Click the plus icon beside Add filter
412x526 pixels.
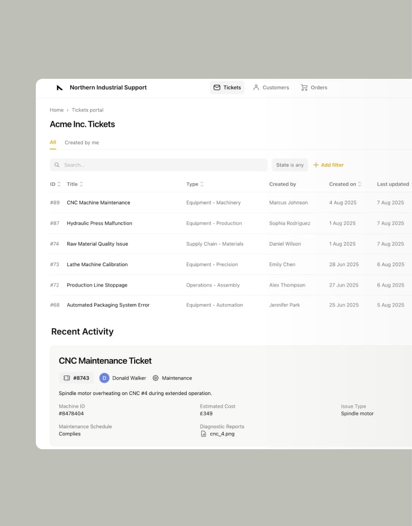click(x=316, y=165)
